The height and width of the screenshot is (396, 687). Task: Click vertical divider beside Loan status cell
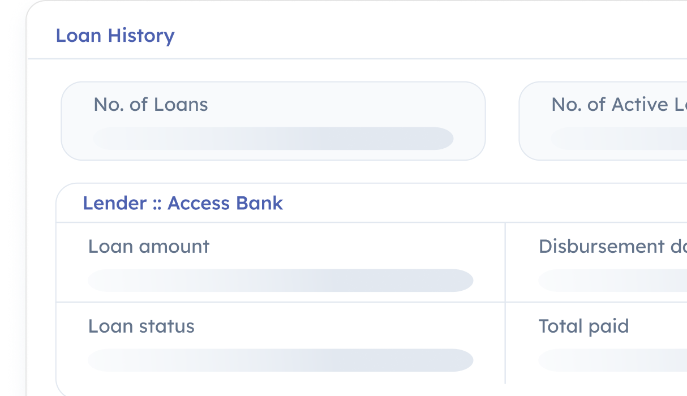coord(505,343)
